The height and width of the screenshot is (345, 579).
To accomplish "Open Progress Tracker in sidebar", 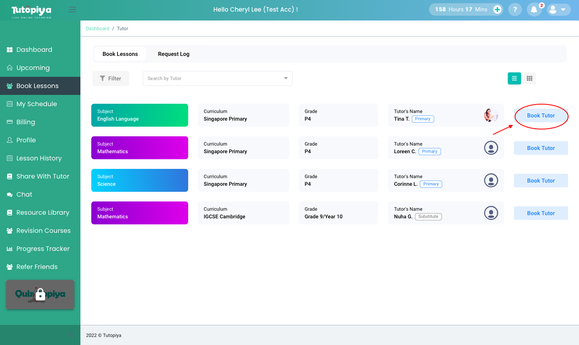I will pos(43,248).
